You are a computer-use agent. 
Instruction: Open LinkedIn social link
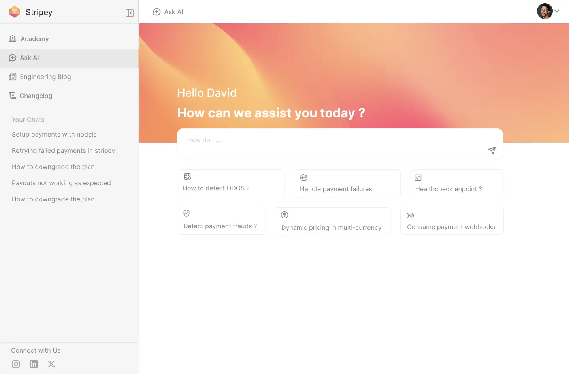[34, 364]
